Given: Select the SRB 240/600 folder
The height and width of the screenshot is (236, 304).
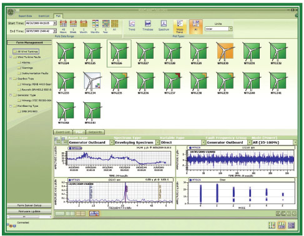Looking at the screenshot, I should coord(27,111).
